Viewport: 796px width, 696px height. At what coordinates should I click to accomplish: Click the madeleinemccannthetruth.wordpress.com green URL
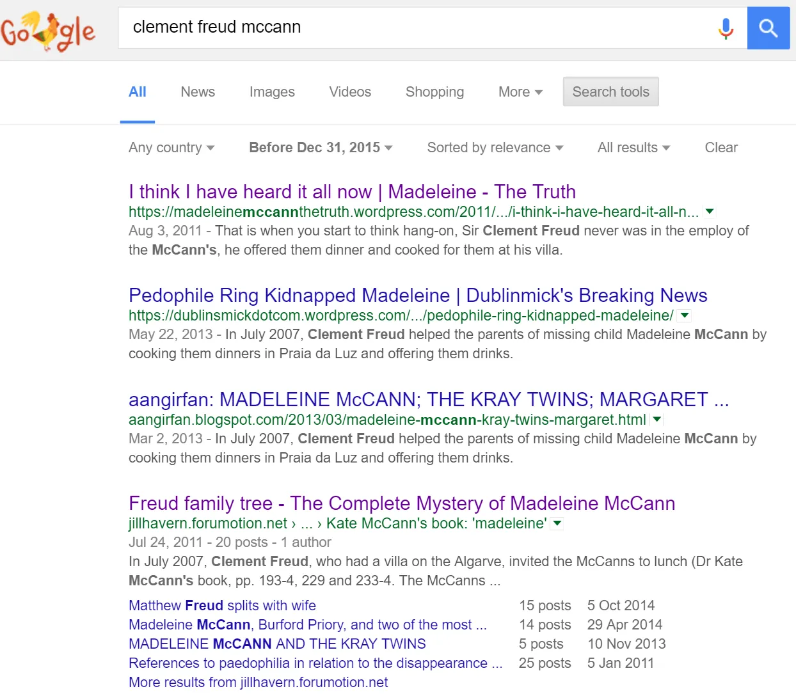pos(413,212)
